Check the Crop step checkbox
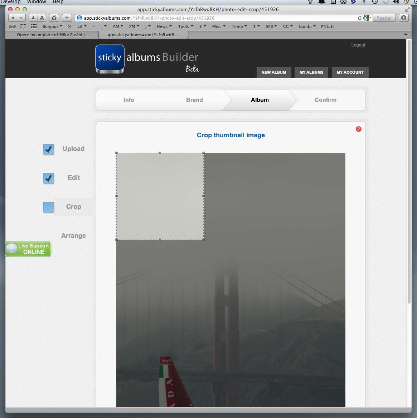 click(x=49, y=207)
